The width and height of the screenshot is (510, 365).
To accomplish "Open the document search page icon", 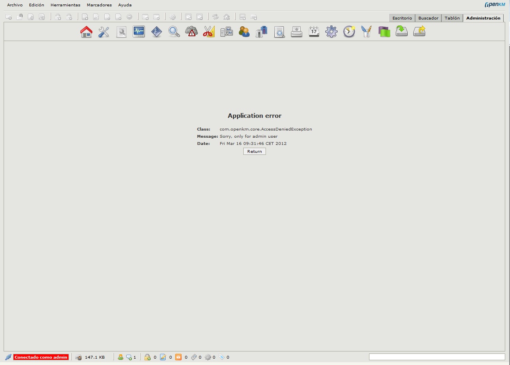I will (121, 32).
